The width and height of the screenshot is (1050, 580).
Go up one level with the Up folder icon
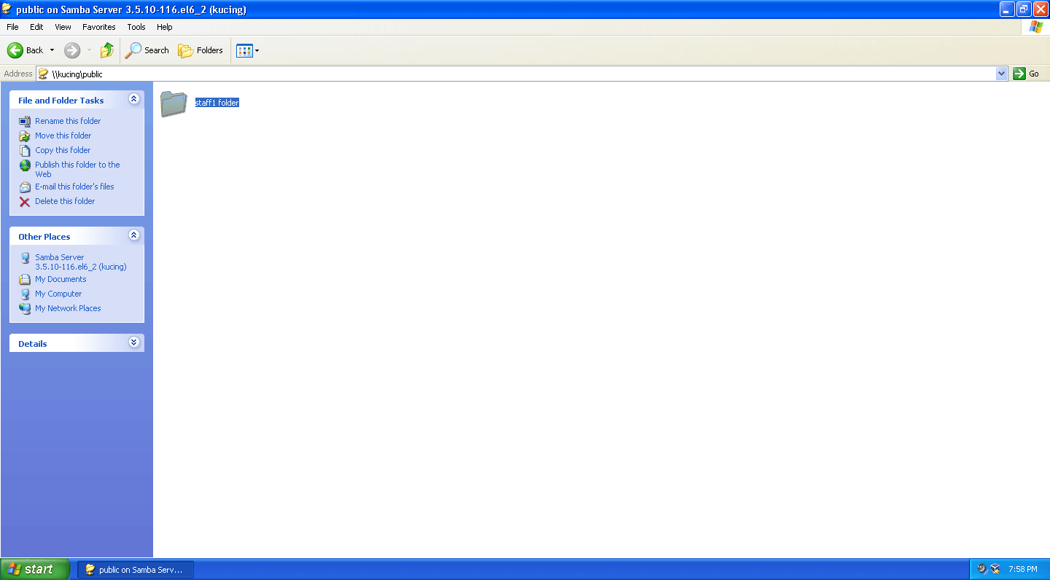tap(107, 50)
